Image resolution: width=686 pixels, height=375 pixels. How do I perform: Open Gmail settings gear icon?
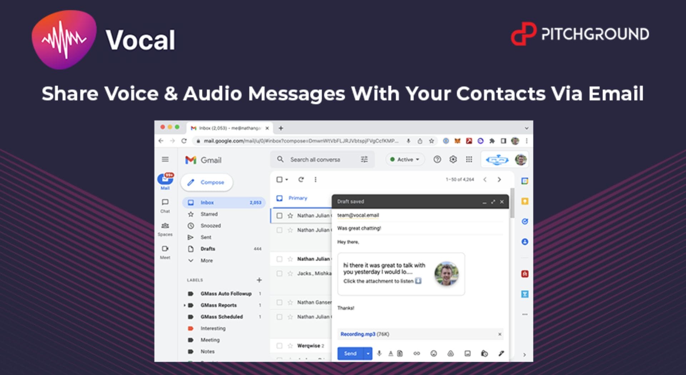(453, 159)
